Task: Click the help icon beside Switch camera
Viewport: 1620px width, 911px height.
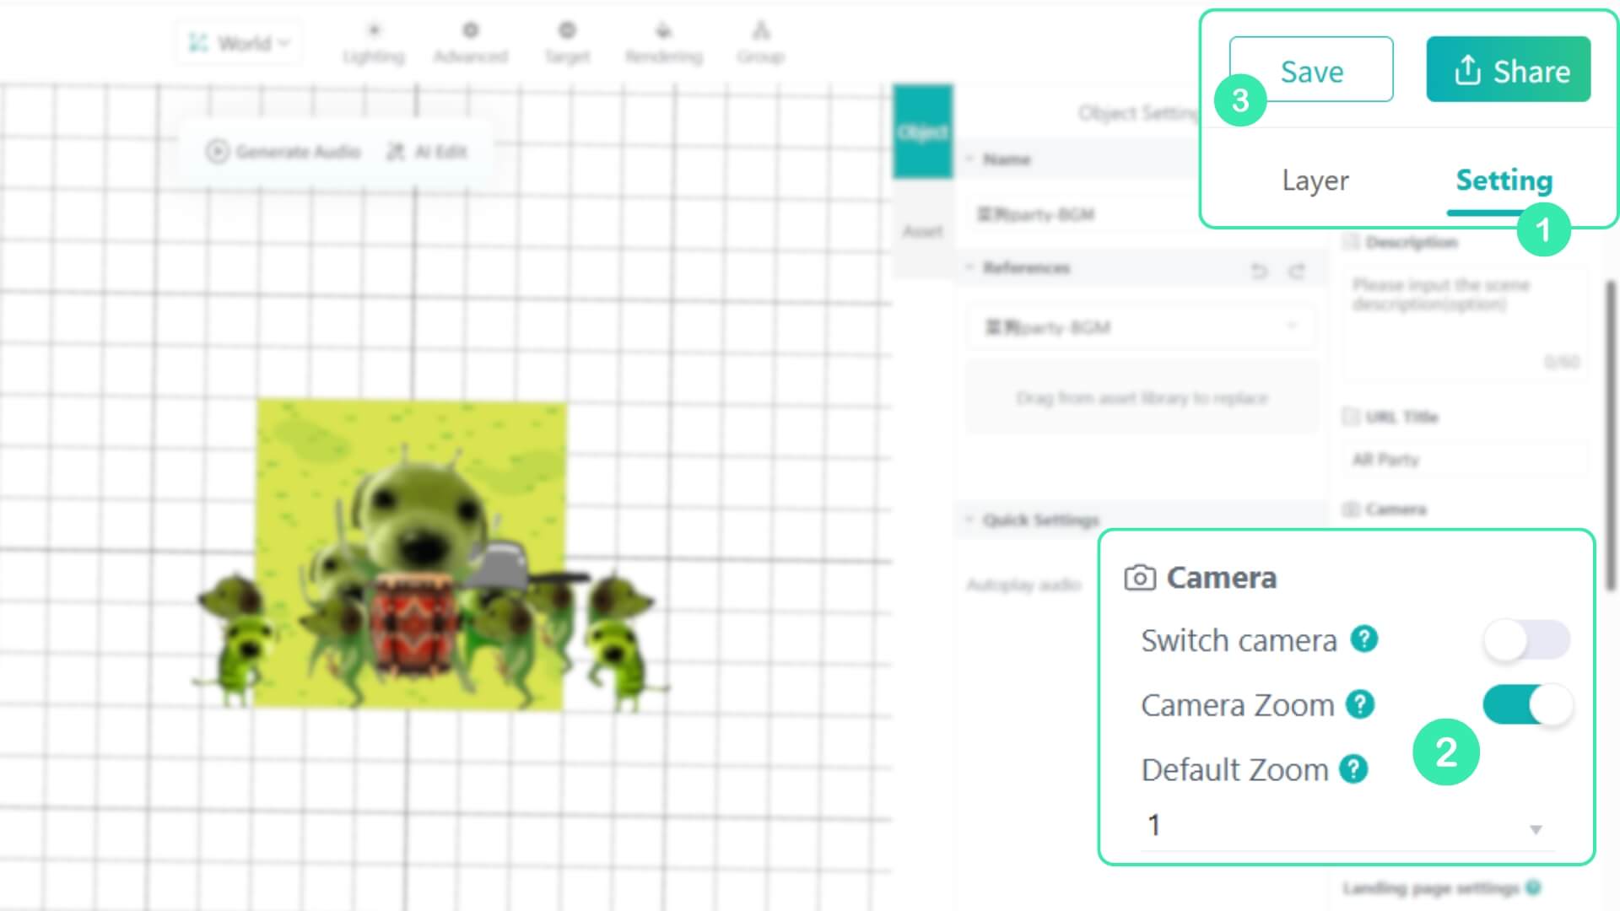Action: [x=1363, y=639]
